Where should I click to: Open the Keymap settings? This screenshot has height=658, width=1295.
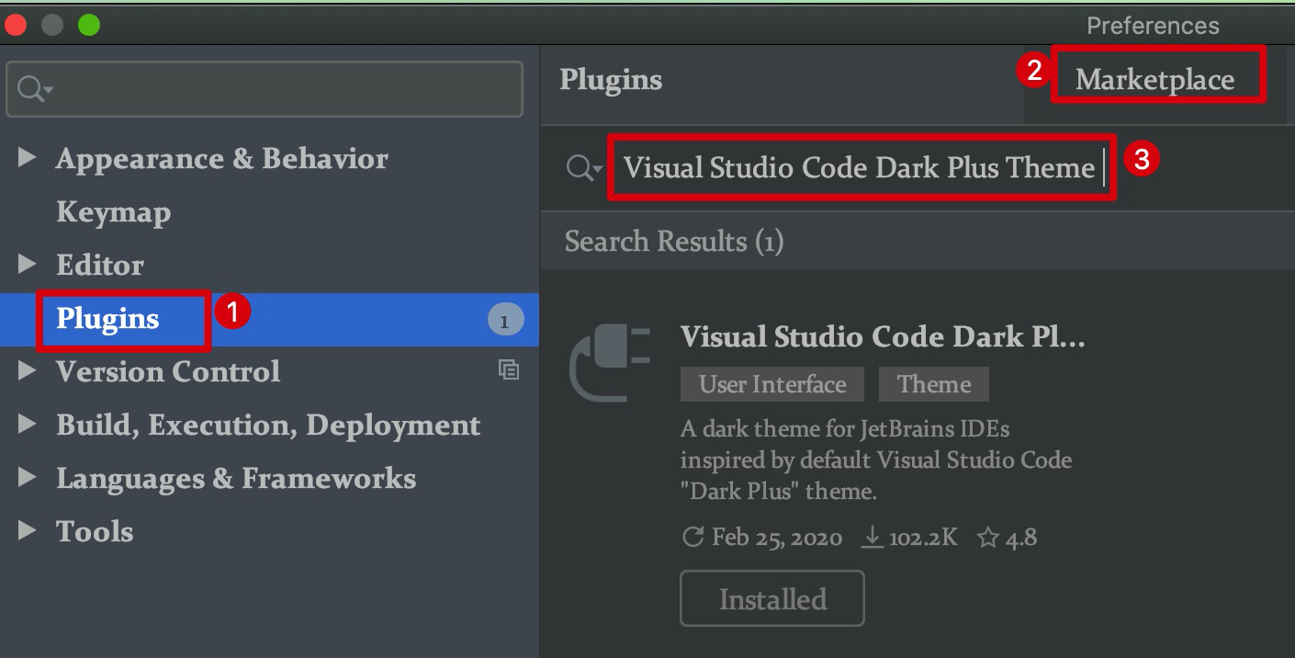[113, 212]
